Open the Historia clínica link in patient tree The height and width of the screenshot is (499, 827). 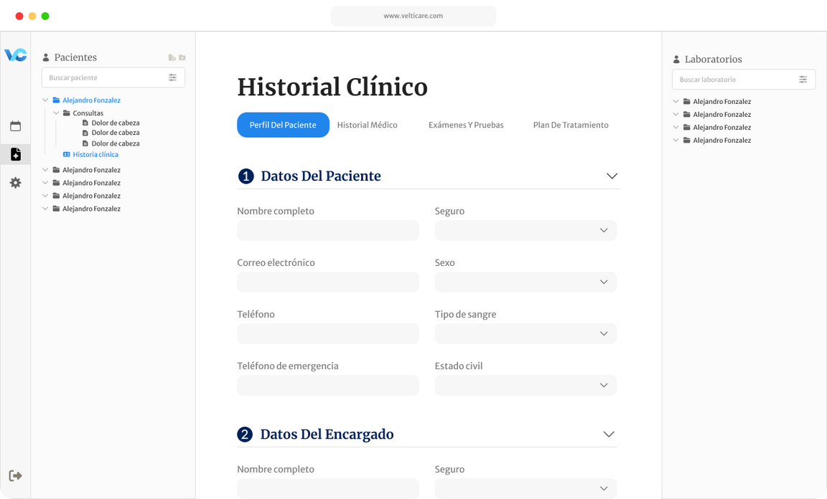point(95,154)
